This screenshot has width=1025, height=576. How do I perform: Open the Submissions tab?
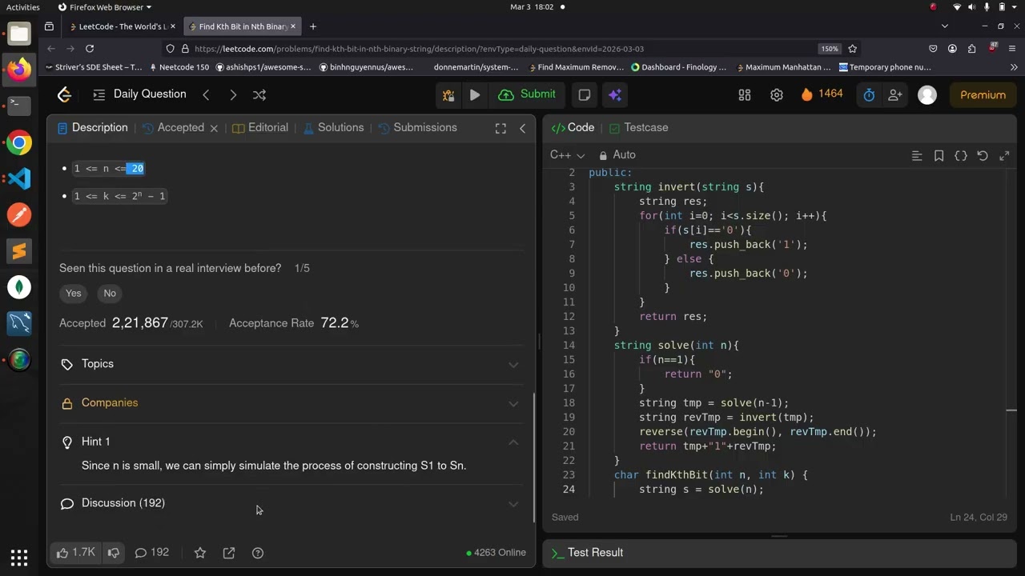pyautogui.click(x=417, y=127)
